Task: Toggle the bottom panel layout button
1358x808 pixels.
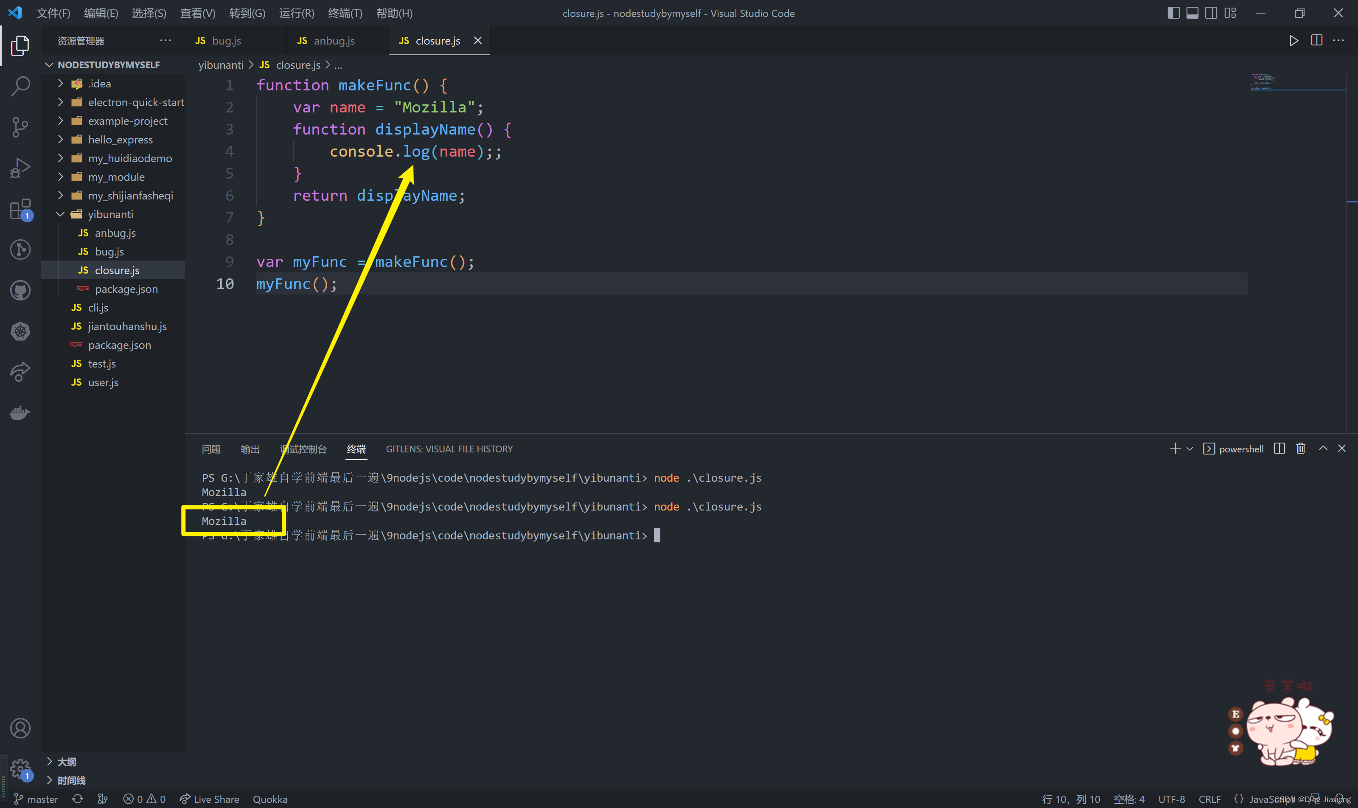Action: coord(1192,13)
